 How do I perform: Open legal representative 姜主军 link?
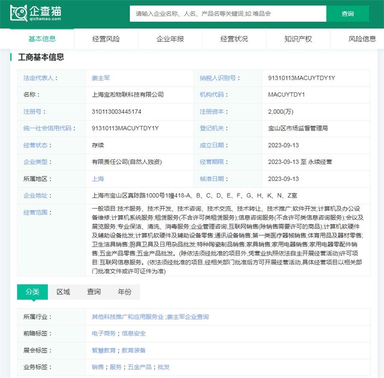tap(101, 78)
